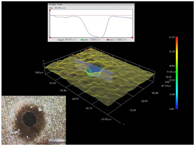Click the valley bottom of profile curve
Screen dimensions: 195x146
99,37
